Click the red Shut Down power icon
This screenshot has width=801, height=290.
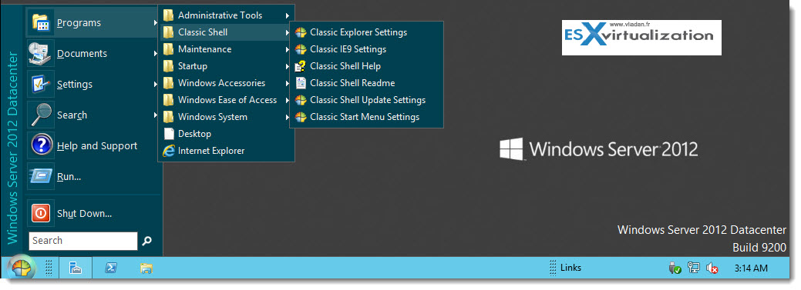click(x=40, y=213)
